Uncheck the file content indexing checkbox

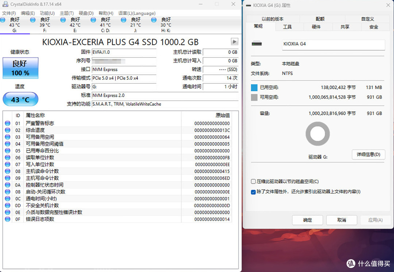(x=253, y=191)
